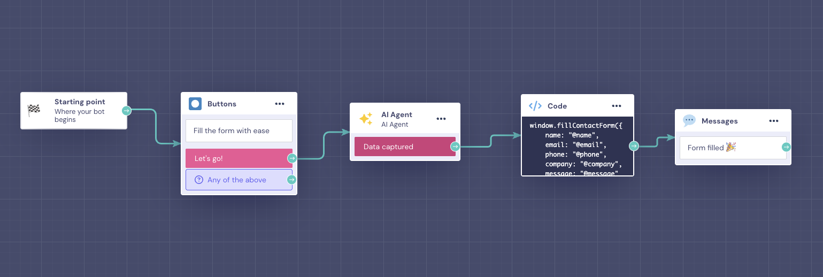The height and width of the screenshot is (277, 823).
Task: Open the Buttons block three-dot menu
Action: click(x=280, y=104)
